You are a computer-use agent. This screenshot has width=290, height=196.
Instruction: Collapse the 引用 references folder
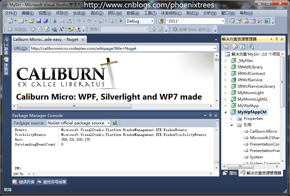pyautogui.click(x=231, y=125)
